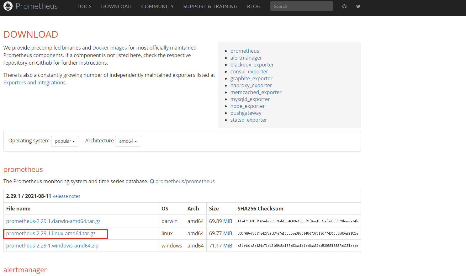The image size is (466, 276).
Task: Click the SHA256 Checksum column header
Action: point(260,209)
